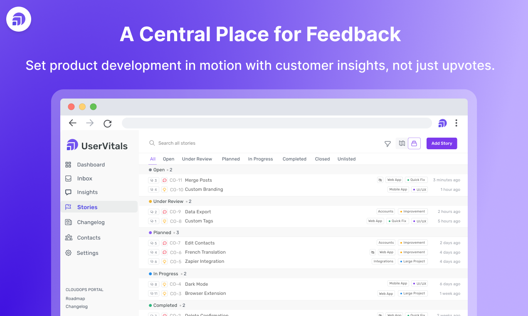The height and width of the screenshot is (316, 528).
Task: Open the browser three-dot menu
Action: click(456, 123)
